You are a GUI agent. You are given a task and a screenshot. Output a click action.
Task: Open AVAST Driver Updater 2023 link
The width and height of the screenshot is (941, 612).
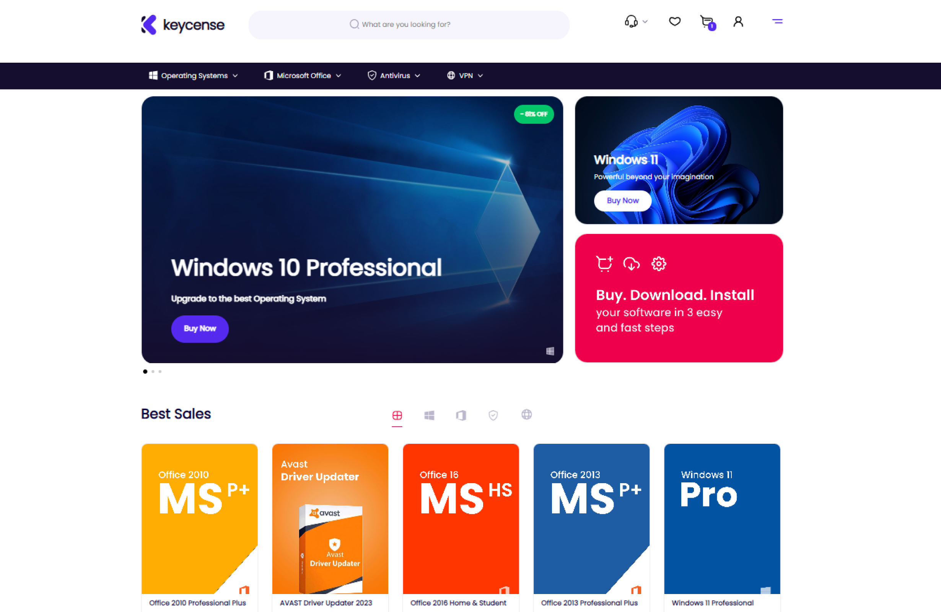[326, 603]
